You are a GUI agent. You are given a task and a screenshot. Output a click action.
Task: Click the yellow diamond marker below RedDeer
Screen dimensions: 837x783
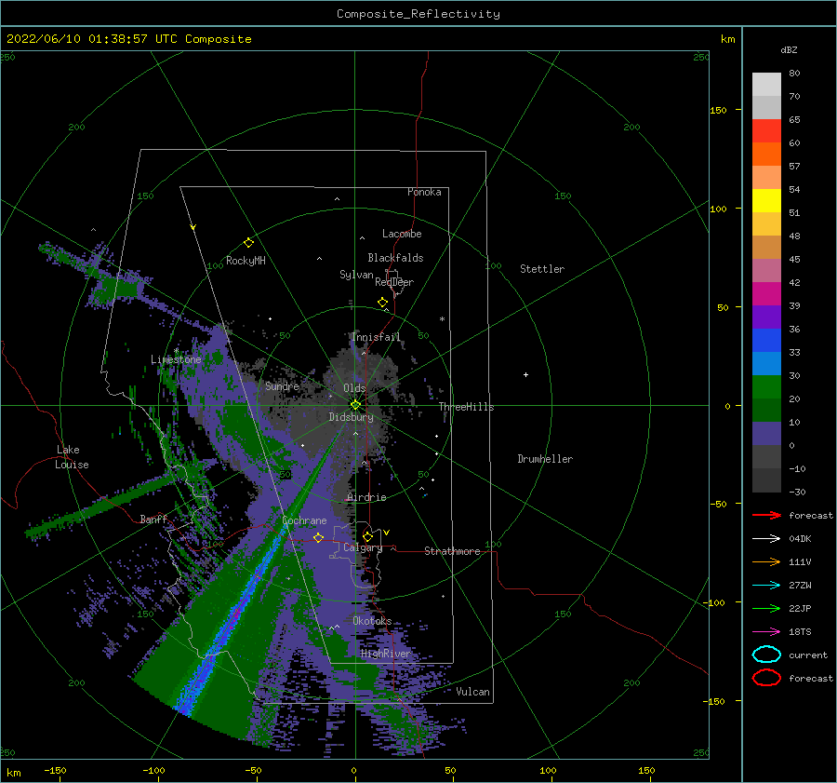click(x=383, y=303)
